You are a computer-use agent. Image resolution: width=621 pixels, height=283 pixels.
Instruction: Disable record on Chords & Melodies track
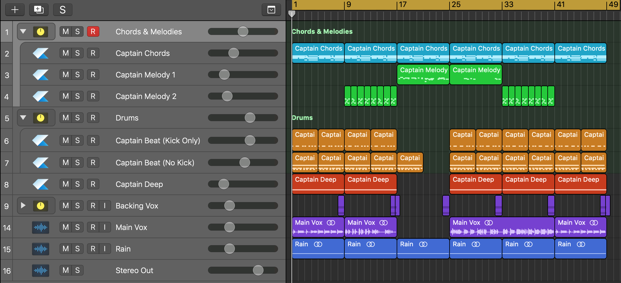tap(93, 31)
